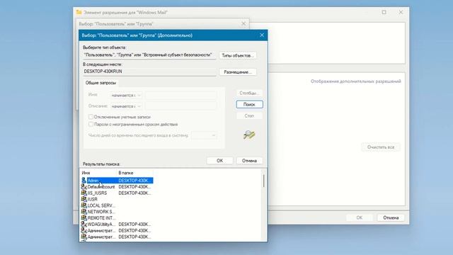
Task: Click the icon beside LOCAL SERV... entry
Action: (x=84, y=205)
